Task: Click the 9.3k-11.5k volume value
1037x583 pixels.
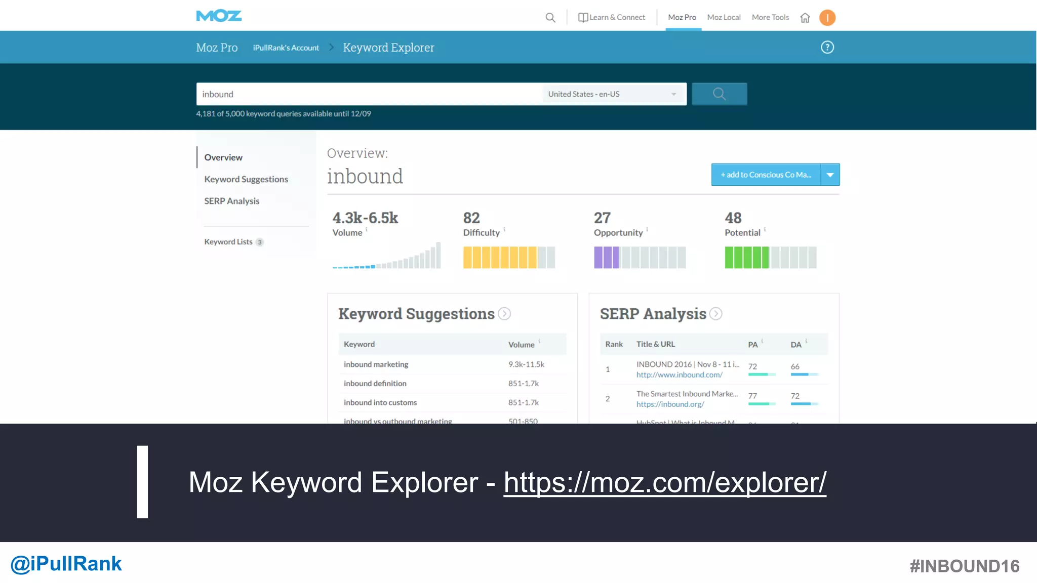Action: coord(527,364)
